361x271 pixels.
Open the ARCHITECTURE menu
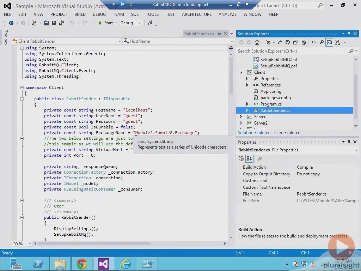tap(197, 14)
